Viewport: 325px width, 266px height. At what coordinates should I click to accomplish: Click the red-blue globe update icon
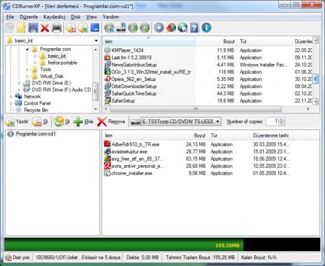pos(171,28)
